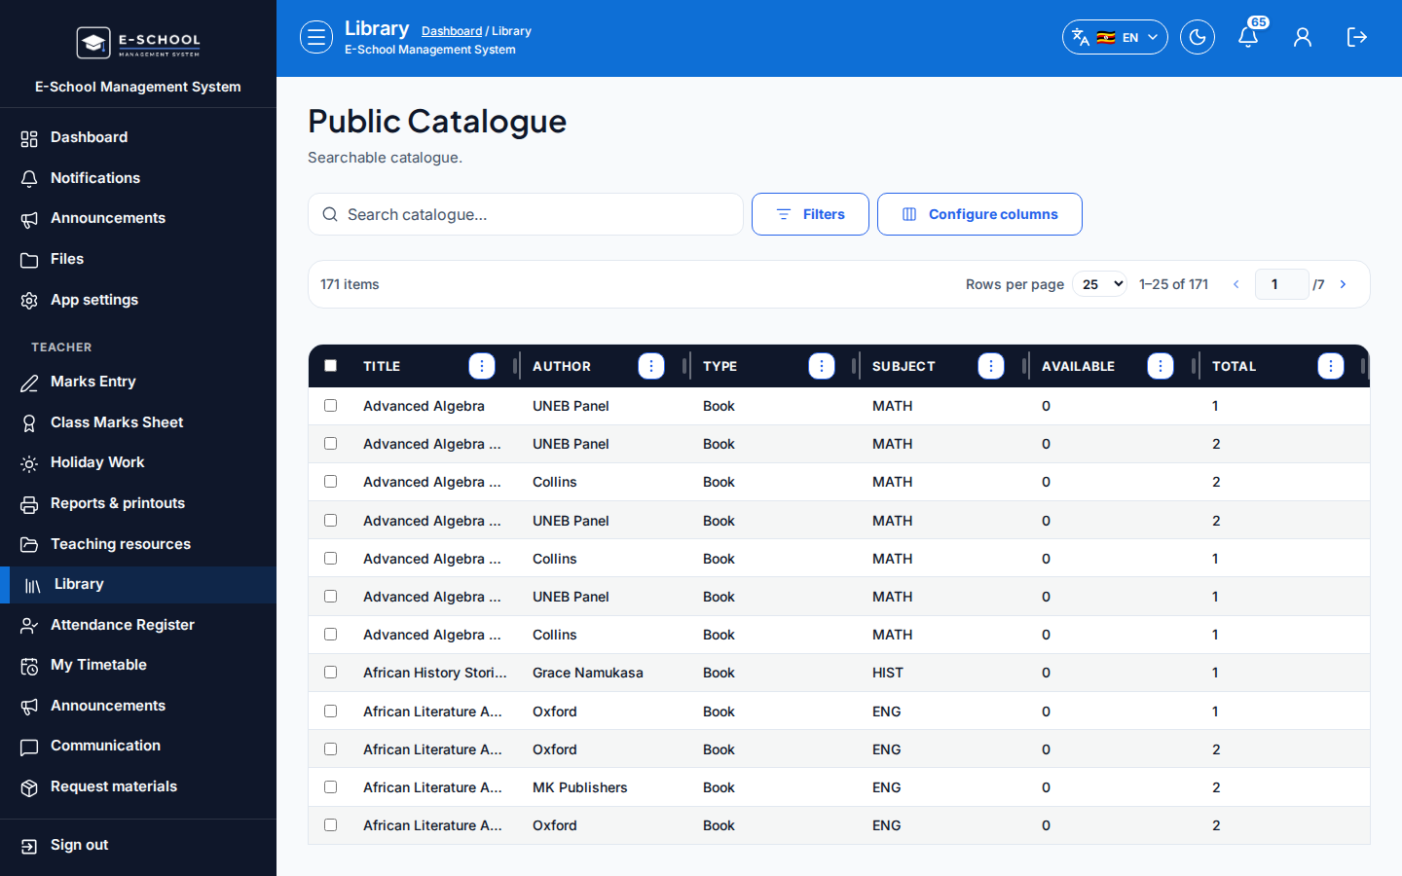Viewport: 1402px width, 876px height.
Task: Open the EN language dropdown
Action: pyautogui.click(x=1116, y=37)
